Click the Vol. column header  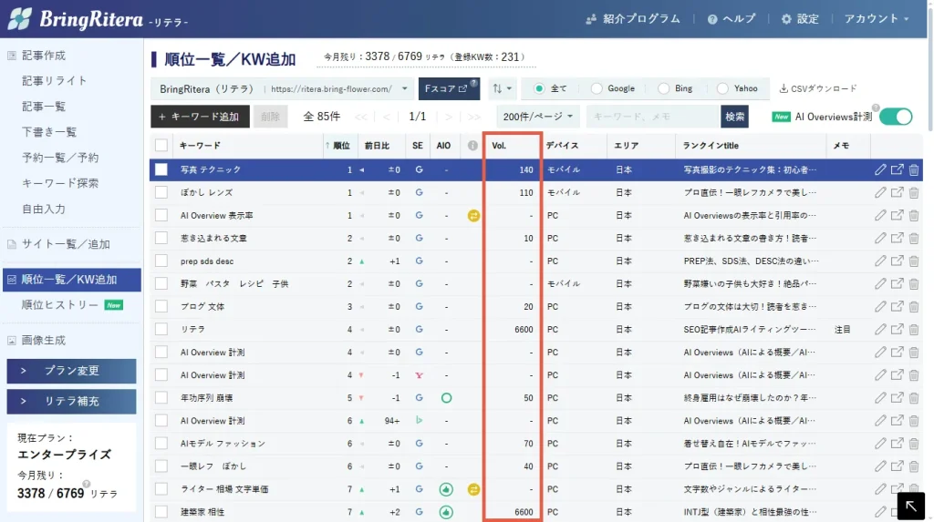click(499, 146)
